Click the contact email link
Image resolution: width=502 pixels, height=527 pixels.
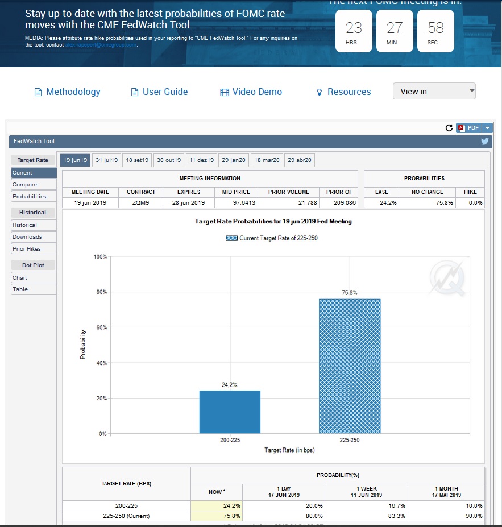pos(101,44)
